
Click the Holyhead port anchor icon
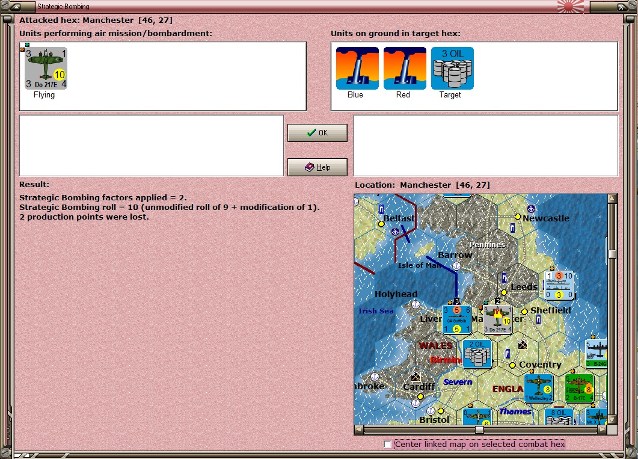(416, 304)
